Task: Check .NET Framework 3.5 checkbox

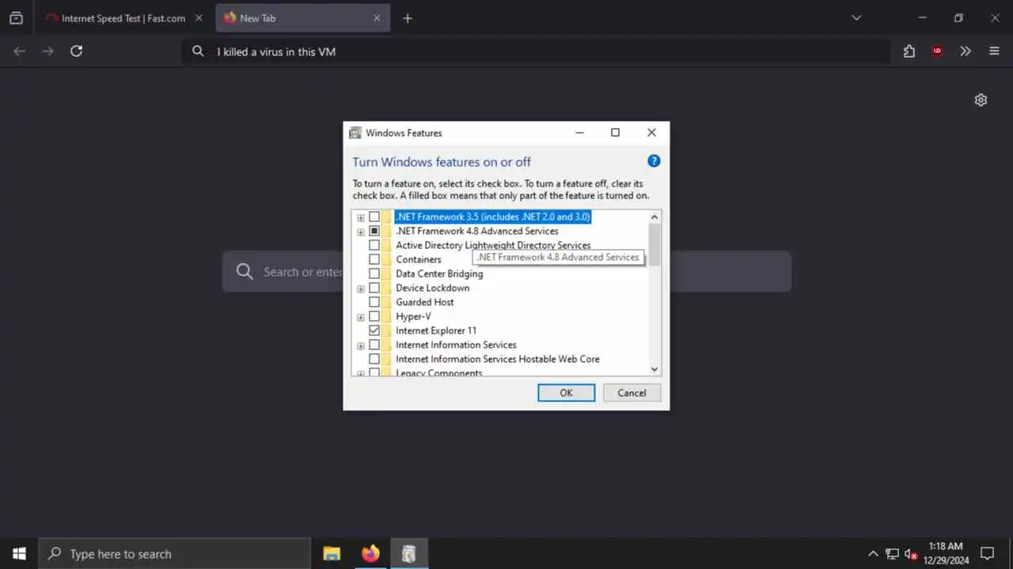Action: tap(374, 217)
